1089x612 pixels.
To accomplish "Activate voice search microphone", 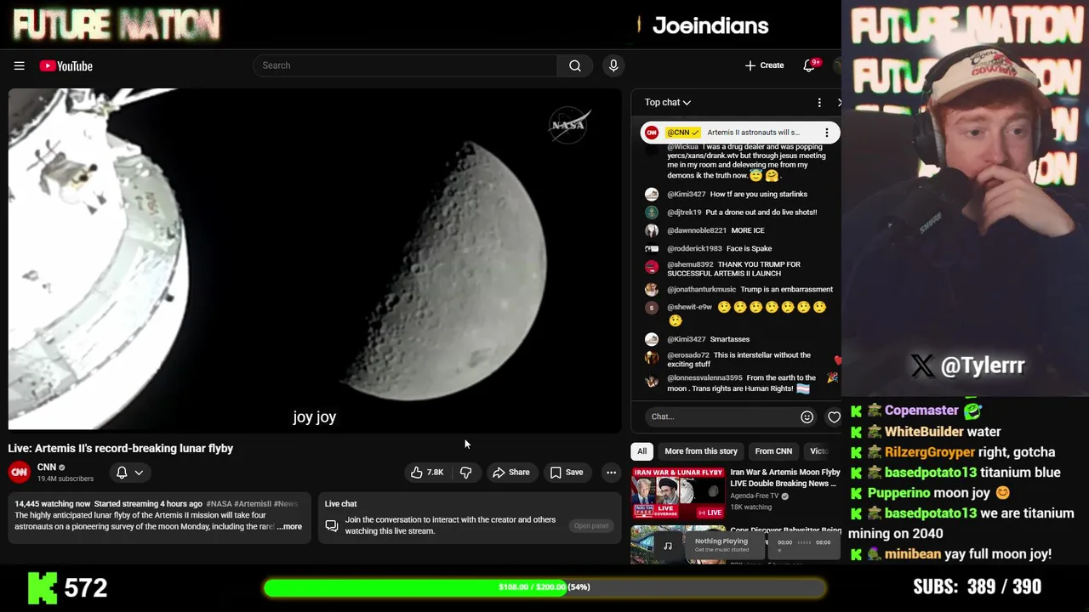I will tap(613, 65).
